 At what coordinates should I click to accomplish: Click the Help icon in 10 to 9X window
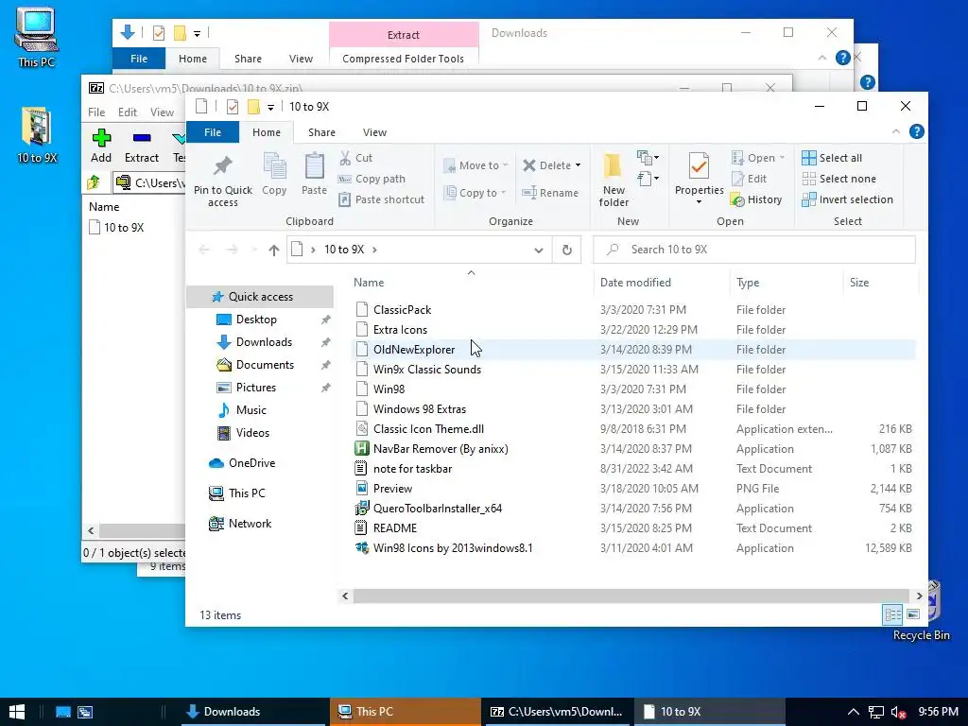[x=917, y=131]
